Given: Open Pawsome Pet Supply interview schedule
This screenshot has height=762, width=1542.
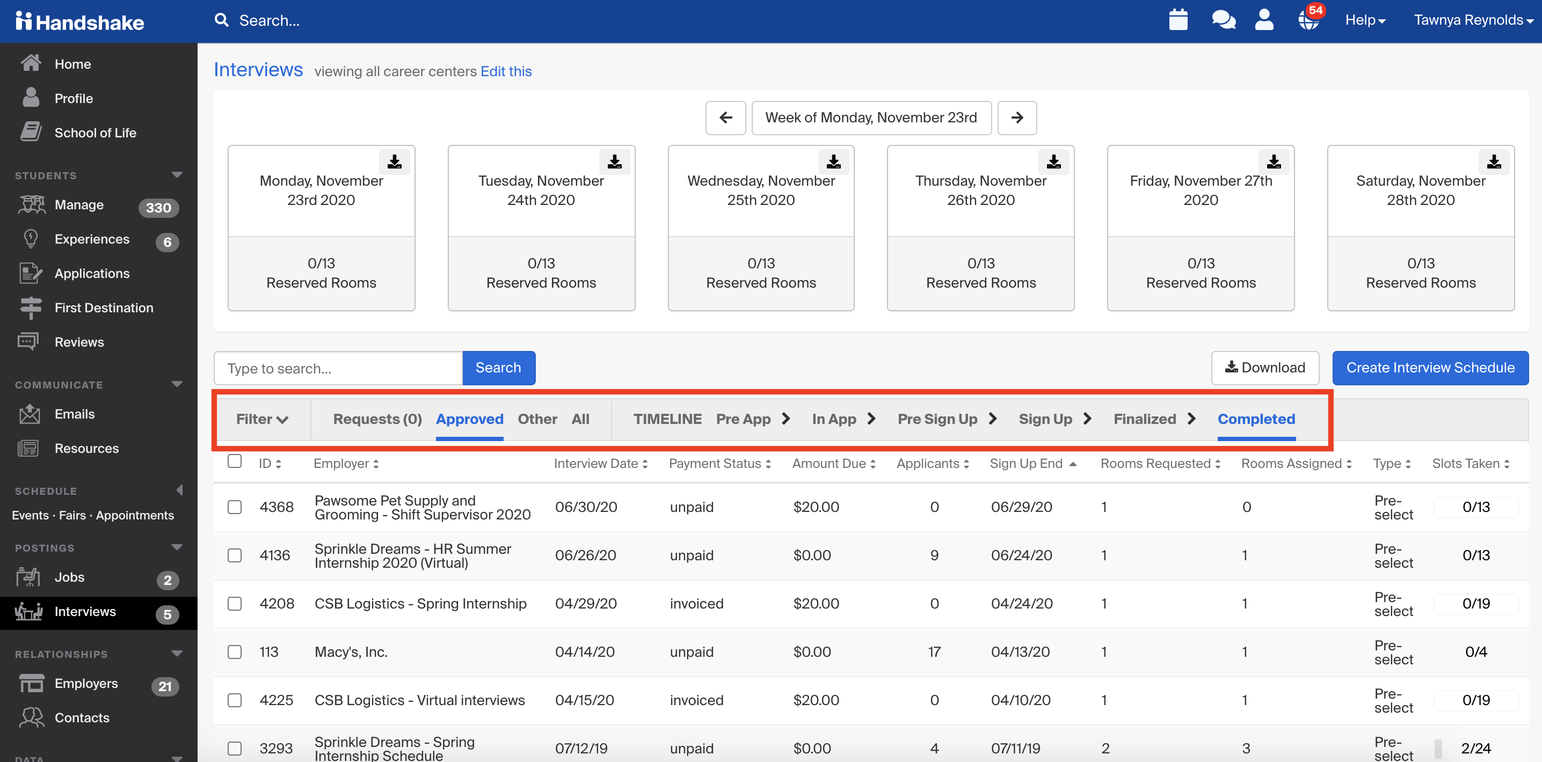Looking at the screenshot, I should 423,507.
